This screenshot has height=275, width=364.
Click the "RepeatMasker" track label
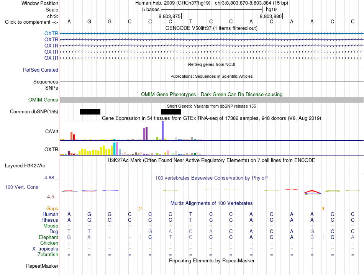coord(42,266)
